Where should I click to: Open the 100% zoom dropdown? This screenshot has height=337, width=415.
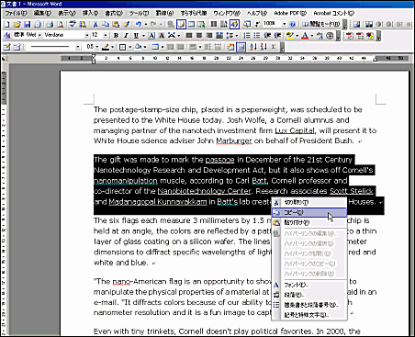click(285, 24)
